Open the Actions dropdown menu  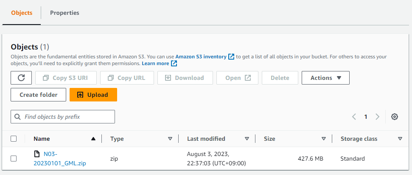(x=325, y=78)
